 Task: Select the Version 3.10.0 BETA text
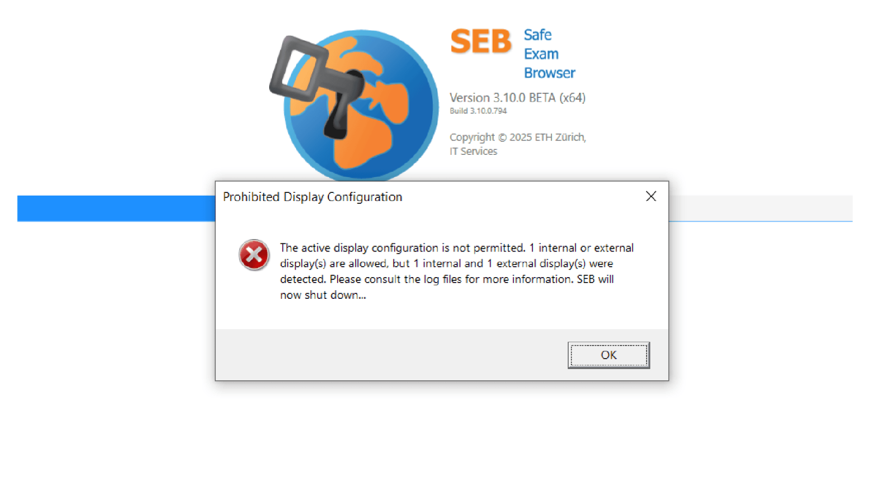pyautogui.click(x=517, y=97)
